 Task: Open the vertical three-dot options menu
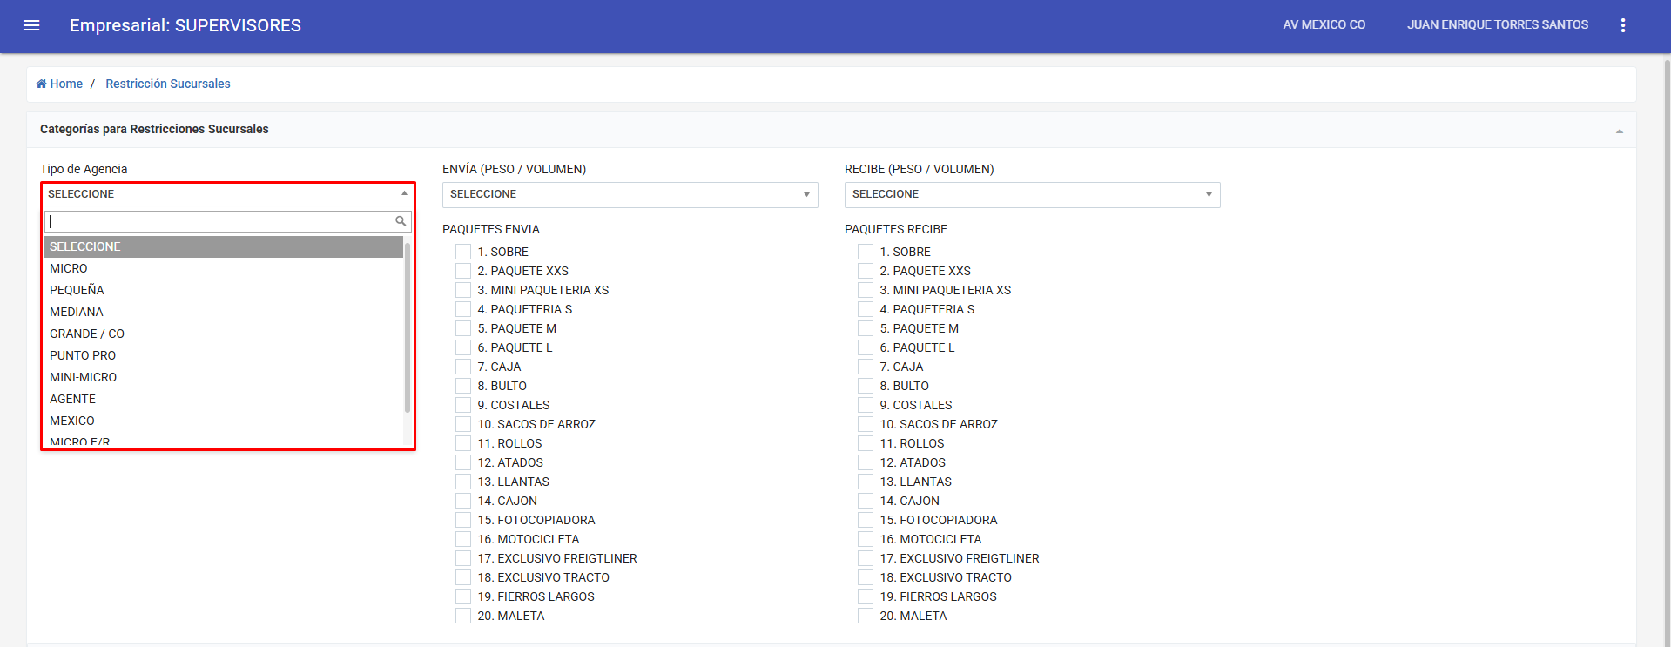click(x=1622, y=25)
